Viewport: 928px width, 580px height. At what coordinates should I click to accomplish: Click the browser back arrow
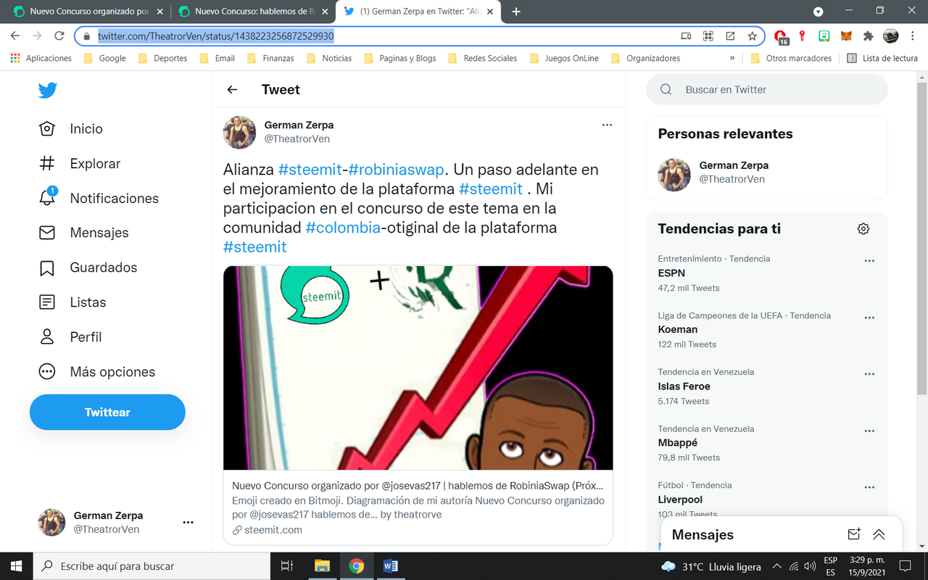click(x=15, y=36)
